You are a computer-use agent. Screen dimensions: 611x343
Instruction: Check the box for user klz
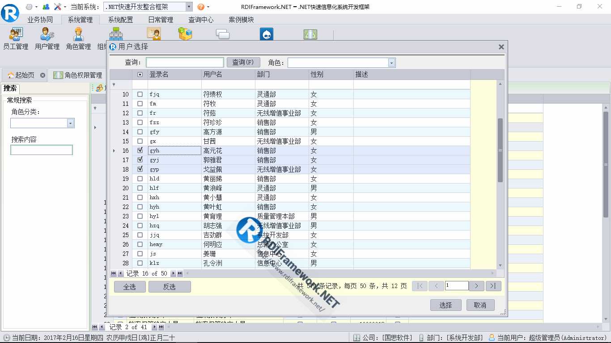[140, 263]
